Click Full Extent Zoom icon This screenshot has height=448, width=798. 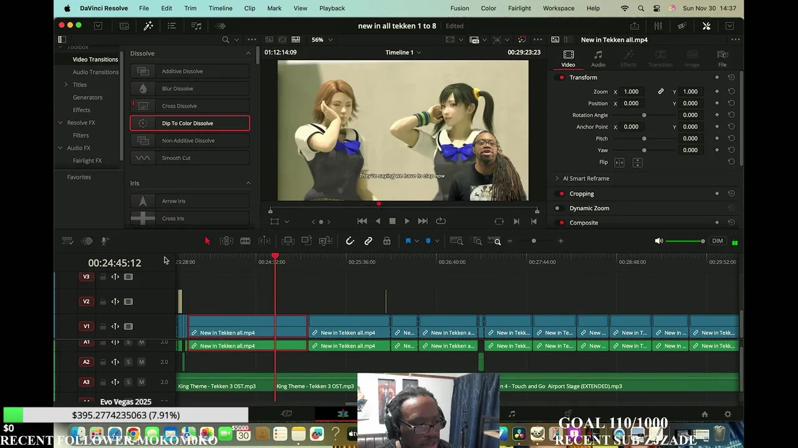pyautogui.click(x=456, y=241)
